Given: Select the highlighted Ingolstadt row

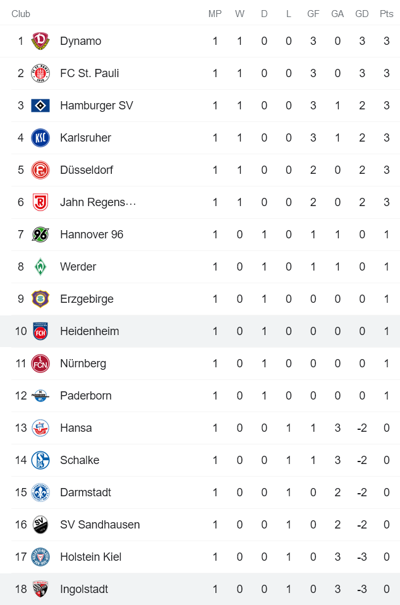Looking at the screenshot, I should 190,589.
